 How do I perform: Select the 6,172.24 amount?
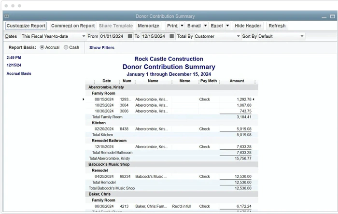coord(244,206)
